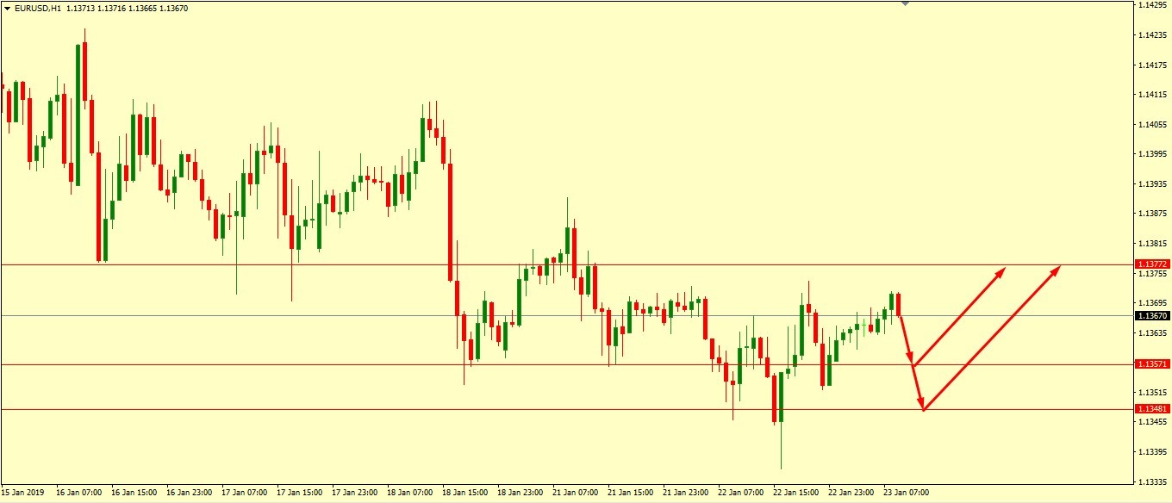Select the red 1.13481 price level tag
This screenshot has width=1172, height=503.
click(1151, 408)
